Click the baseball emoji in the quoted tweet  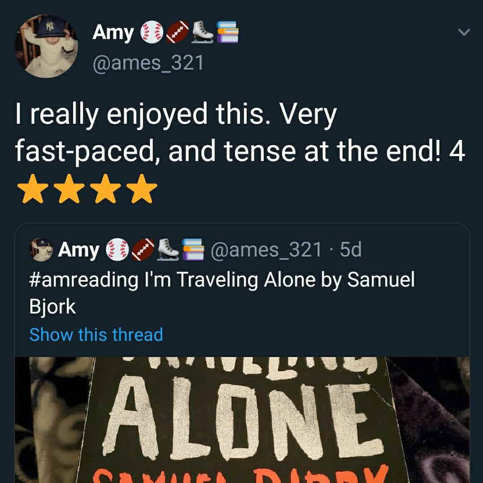tap(117, 250)
